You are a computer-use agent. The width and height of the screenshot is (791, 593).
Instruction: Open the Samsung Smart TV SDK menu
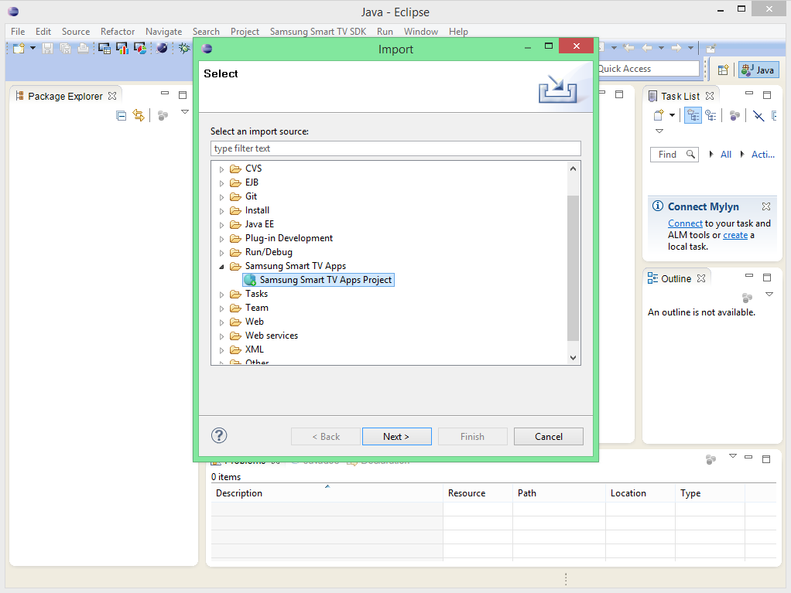point(318,31)
